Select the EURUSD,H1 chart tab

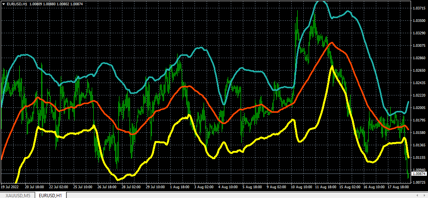[51, 195]
